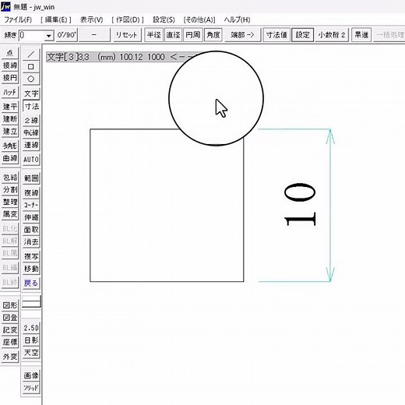Open the 図形 figure tool
The height and width of the screenshot is (405, 405).
pyautogui.click(x=10, y=305)
